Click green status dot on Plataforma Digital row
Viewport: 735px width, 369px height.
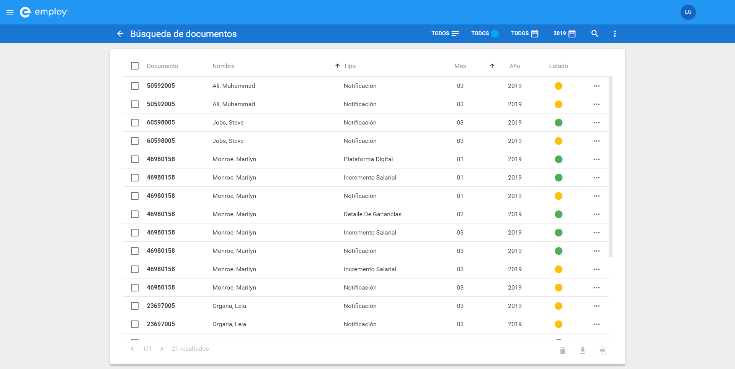559,159
